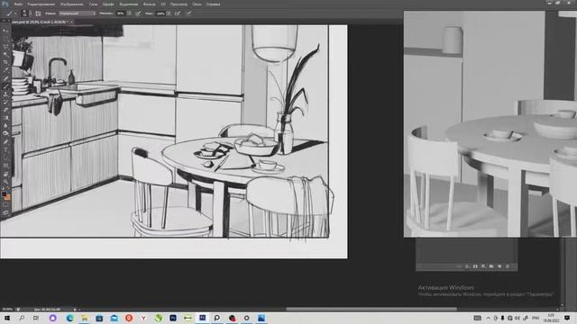Open the orange background color swatch
The height and width of the screenshot is (324, 577).
[7, 198]
